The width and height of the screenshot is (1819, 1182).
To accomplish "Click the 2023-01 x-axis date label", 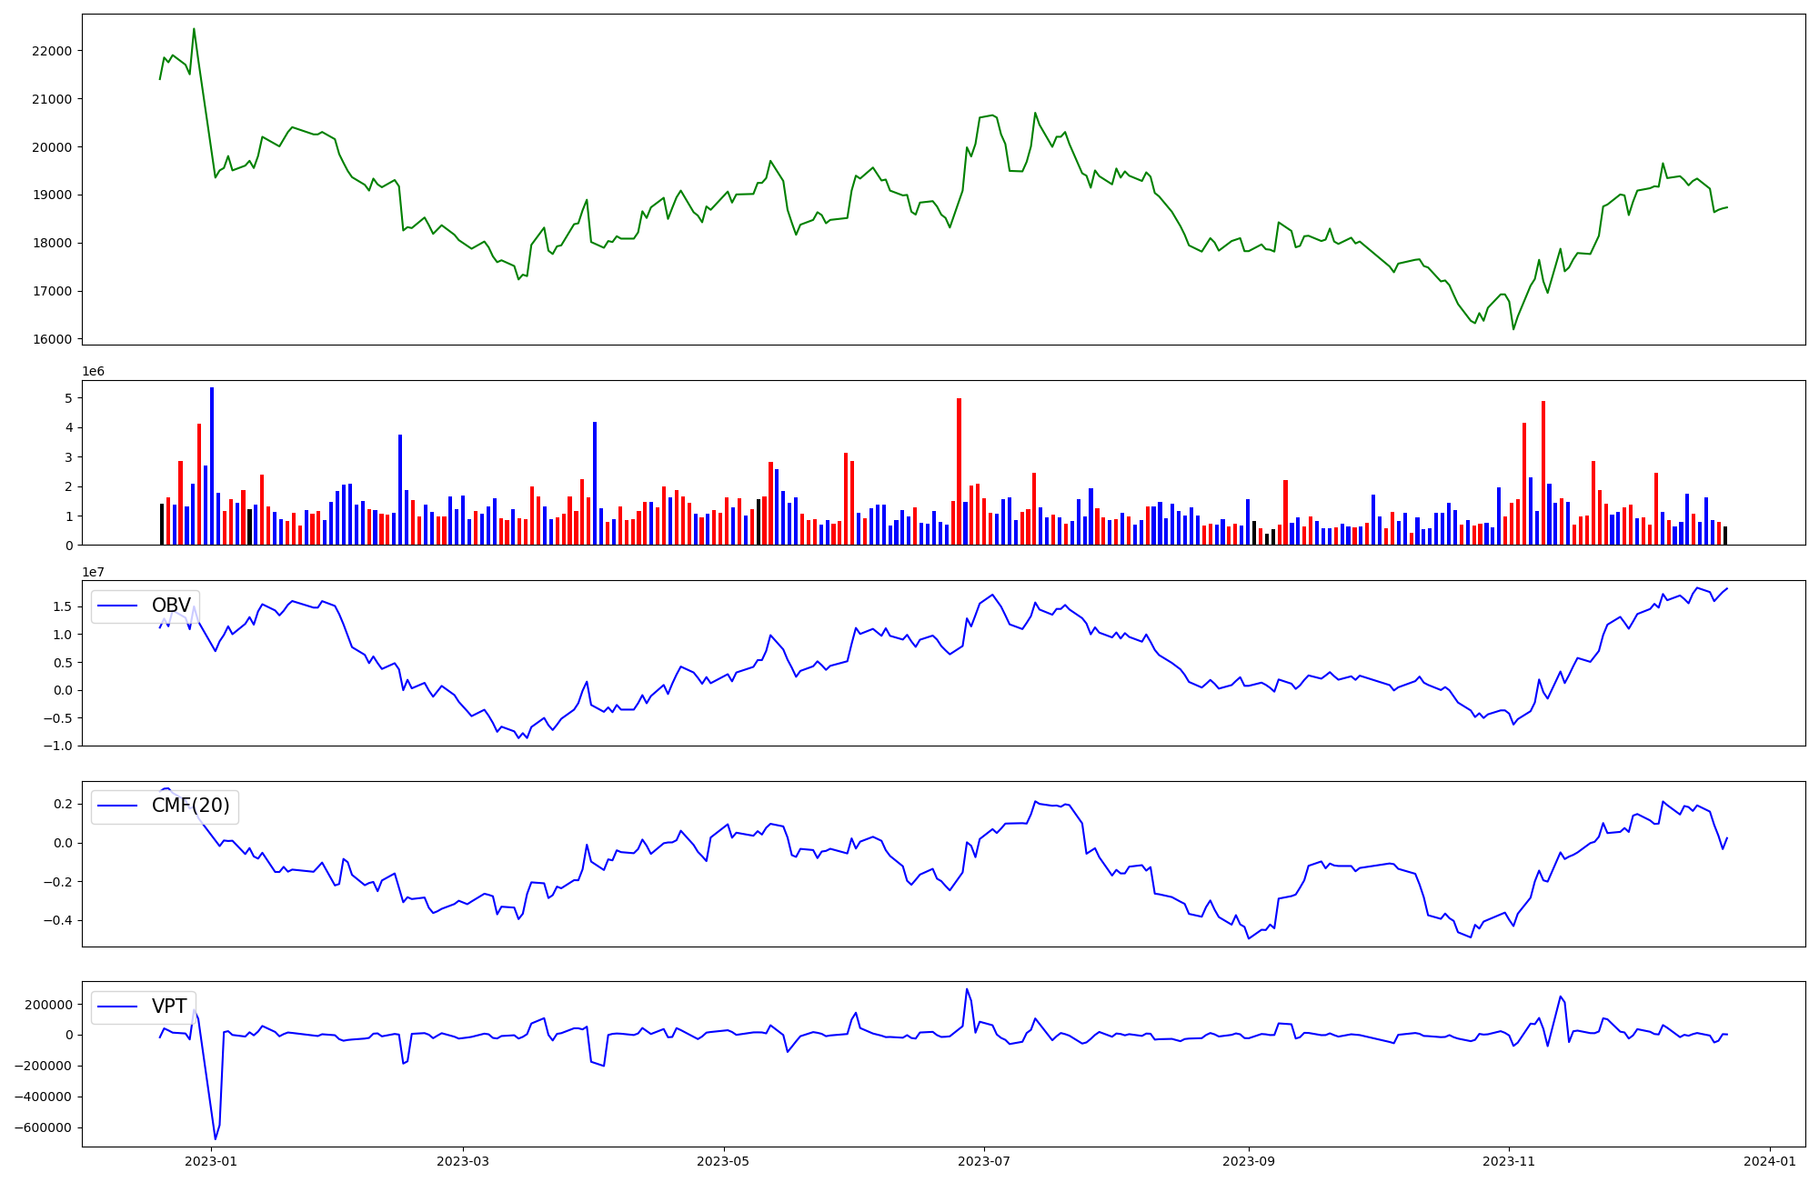I will [x=211, y=1161].
